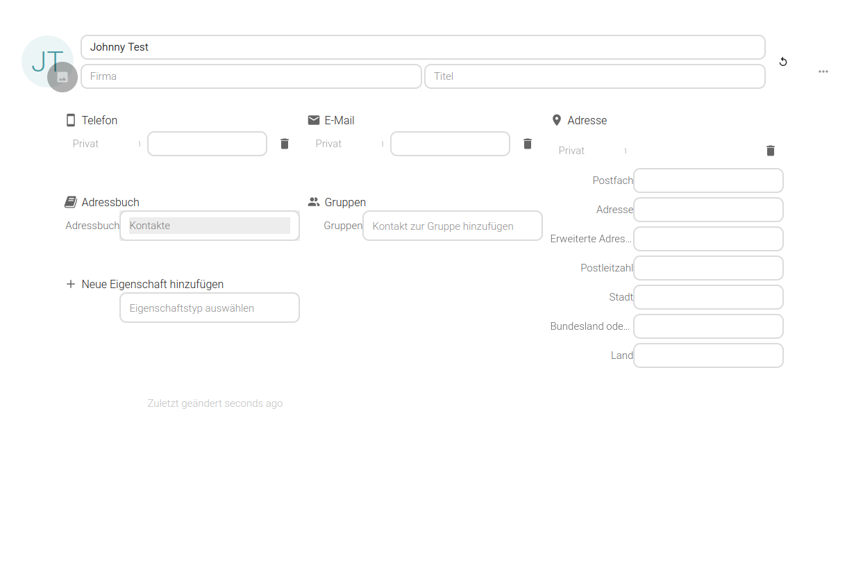
Task: Delete the Telefon entry via trash icon
Action: [x=285, y=144]
